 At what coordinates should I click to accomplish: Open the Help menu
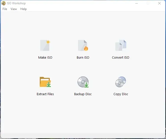coord(23,9)
